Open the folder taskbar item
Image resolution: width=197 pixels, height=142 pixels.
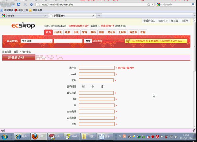tap(88, 137)
